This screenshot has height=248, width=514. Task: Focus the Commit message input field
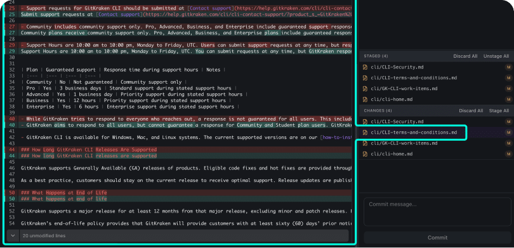437,212
